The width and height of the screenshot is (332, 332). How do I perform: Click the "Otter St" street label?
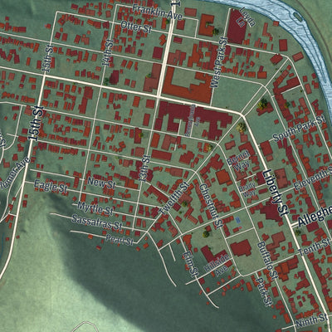136,27
